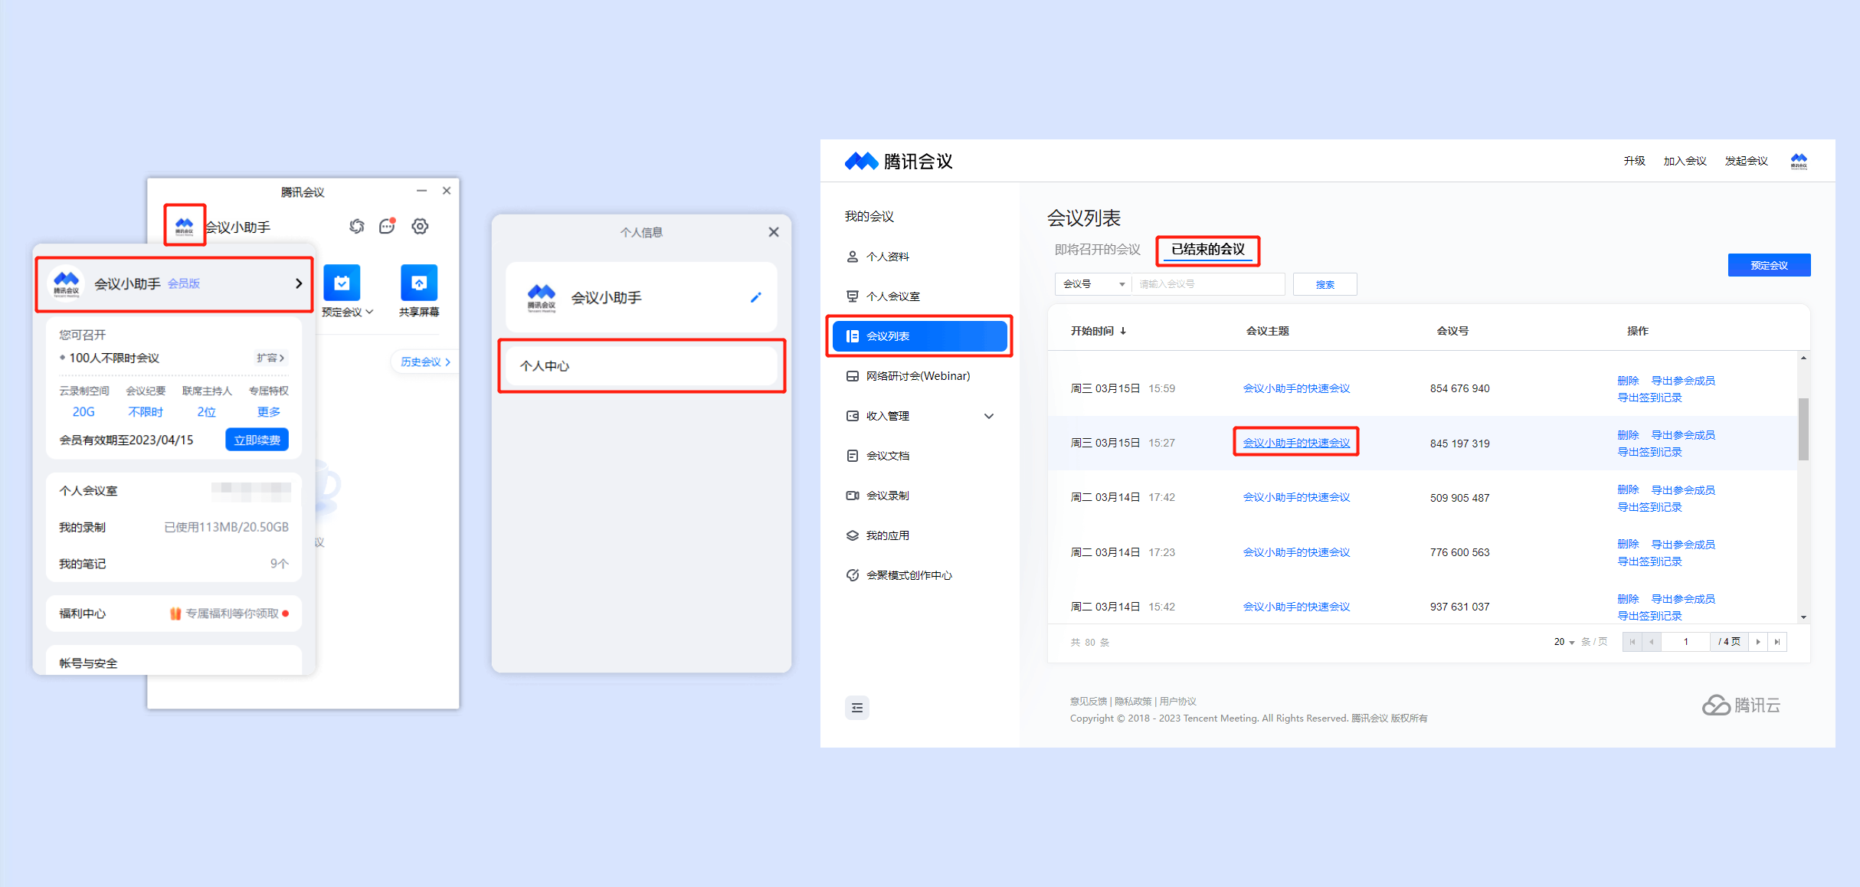Open the 17:42 会议小助手的快速会议 link
Viewport: 1860px width, 887px height.
tap(1296, 497)
